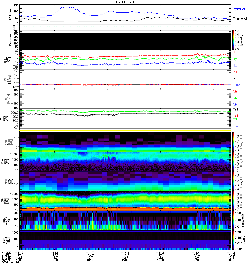Click the 1920 time tick label
250x267 pixels.
160,260
